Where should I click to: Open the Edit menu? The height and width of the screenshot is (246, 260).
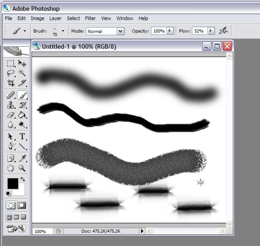pyautogui.click(x=21, y=18)
